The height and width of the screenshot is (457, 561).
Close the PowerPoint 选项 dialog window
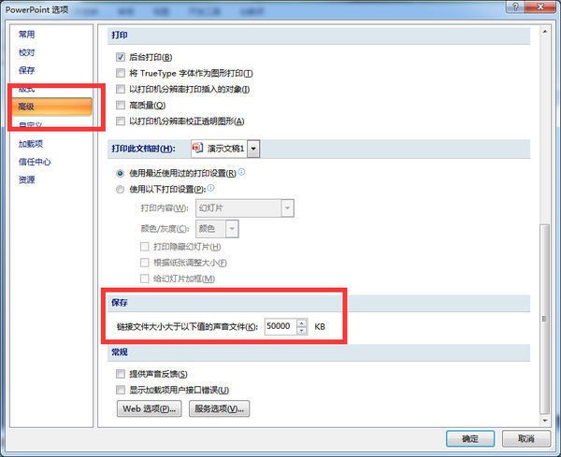coord(543,8)
